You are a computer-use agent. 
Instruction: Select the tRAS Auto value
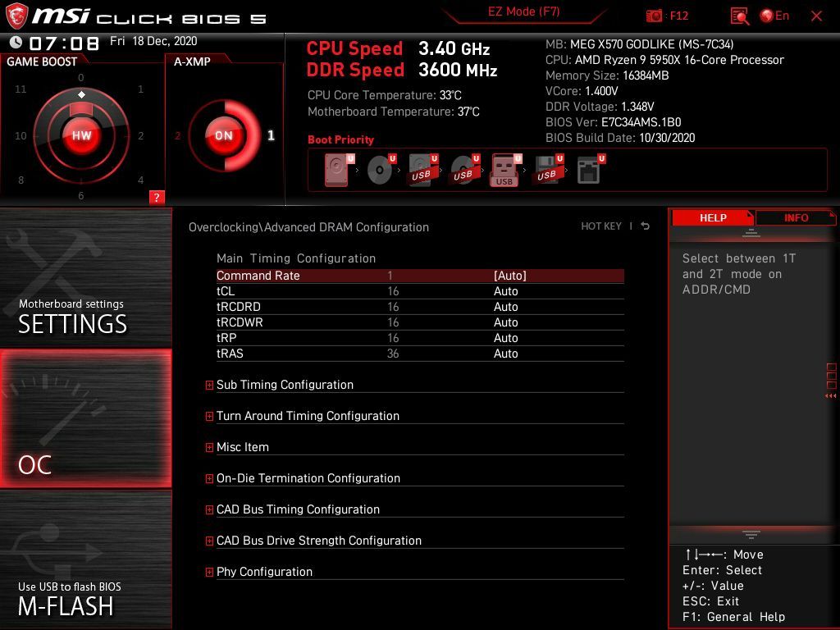tap(505, 353)
